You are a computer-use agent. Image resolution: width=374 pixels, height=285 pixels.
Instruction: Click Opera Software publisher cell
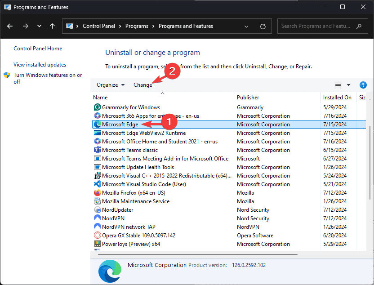(x=255, y=236)
